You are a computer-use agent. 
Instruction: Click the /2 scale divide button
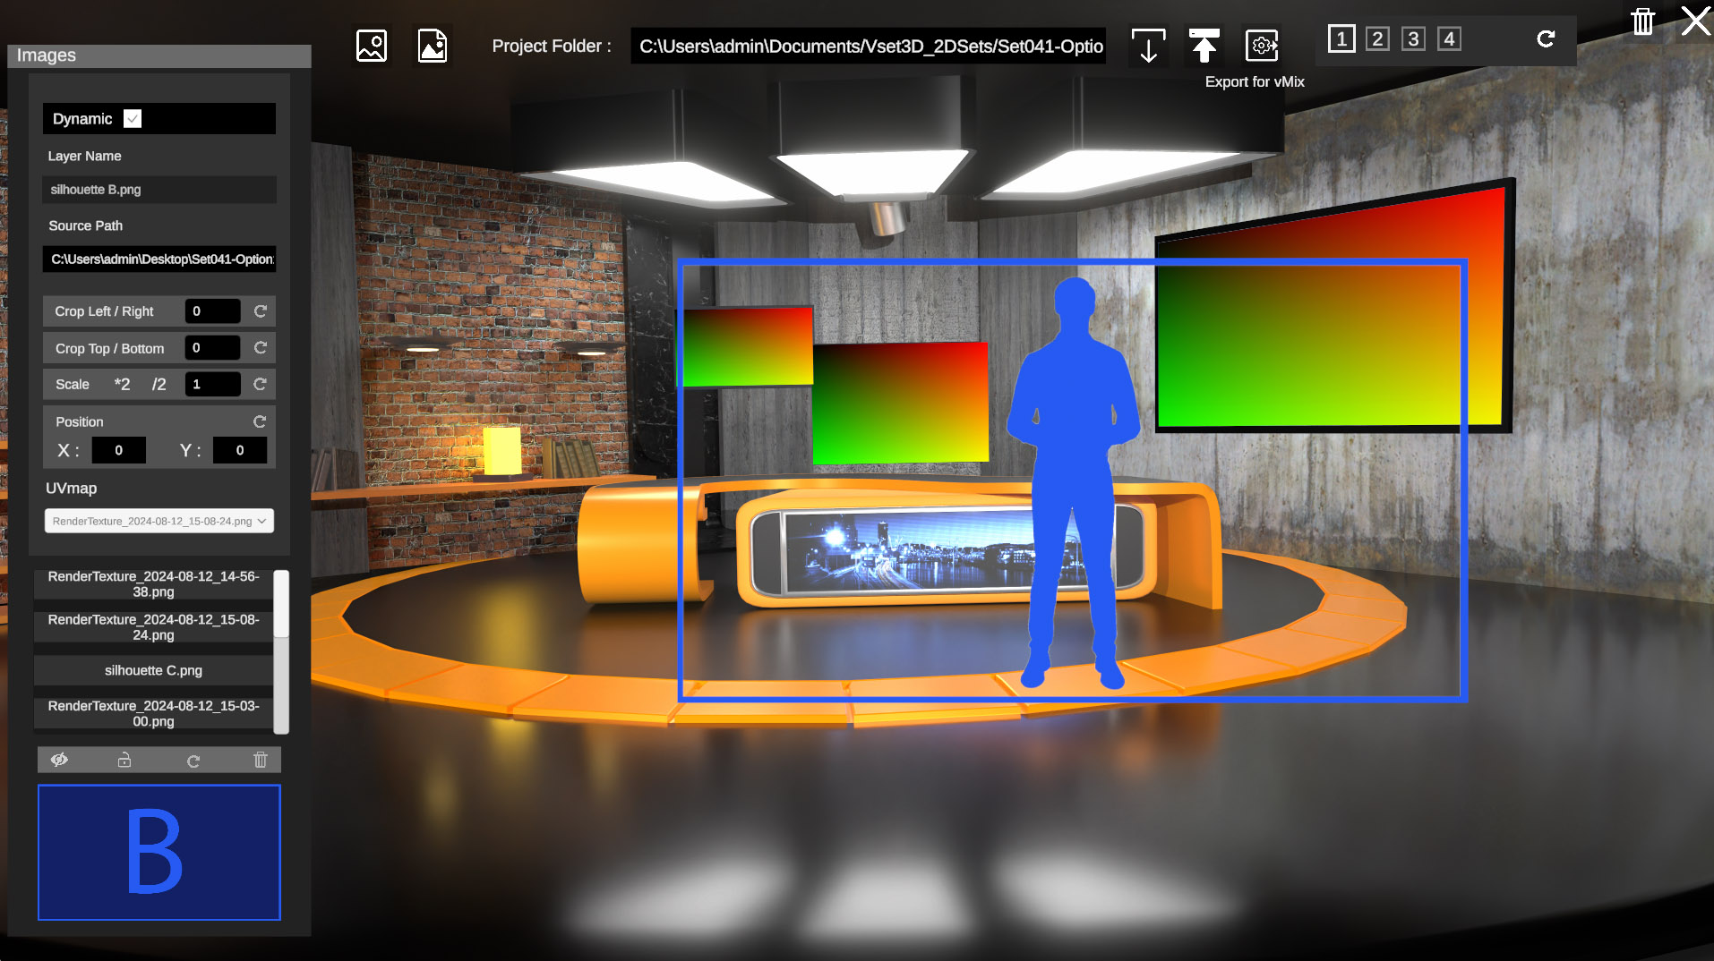pos(159,385)
